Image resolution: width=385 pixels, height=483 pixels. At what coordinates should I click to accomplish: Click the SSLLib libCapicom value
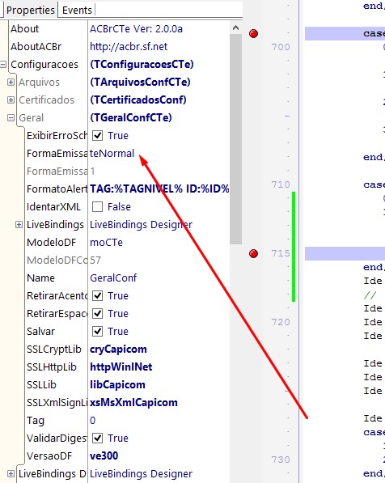coord(117,385)
